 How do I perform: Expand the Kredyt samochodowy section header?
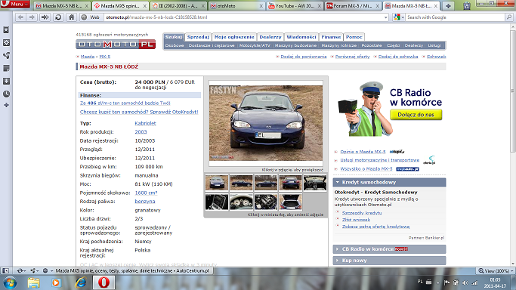(389, 182)
